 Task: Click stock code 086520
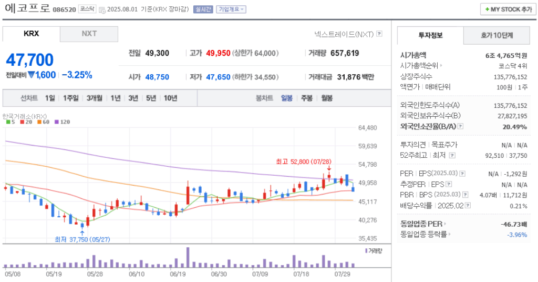(x=64, y=9)
